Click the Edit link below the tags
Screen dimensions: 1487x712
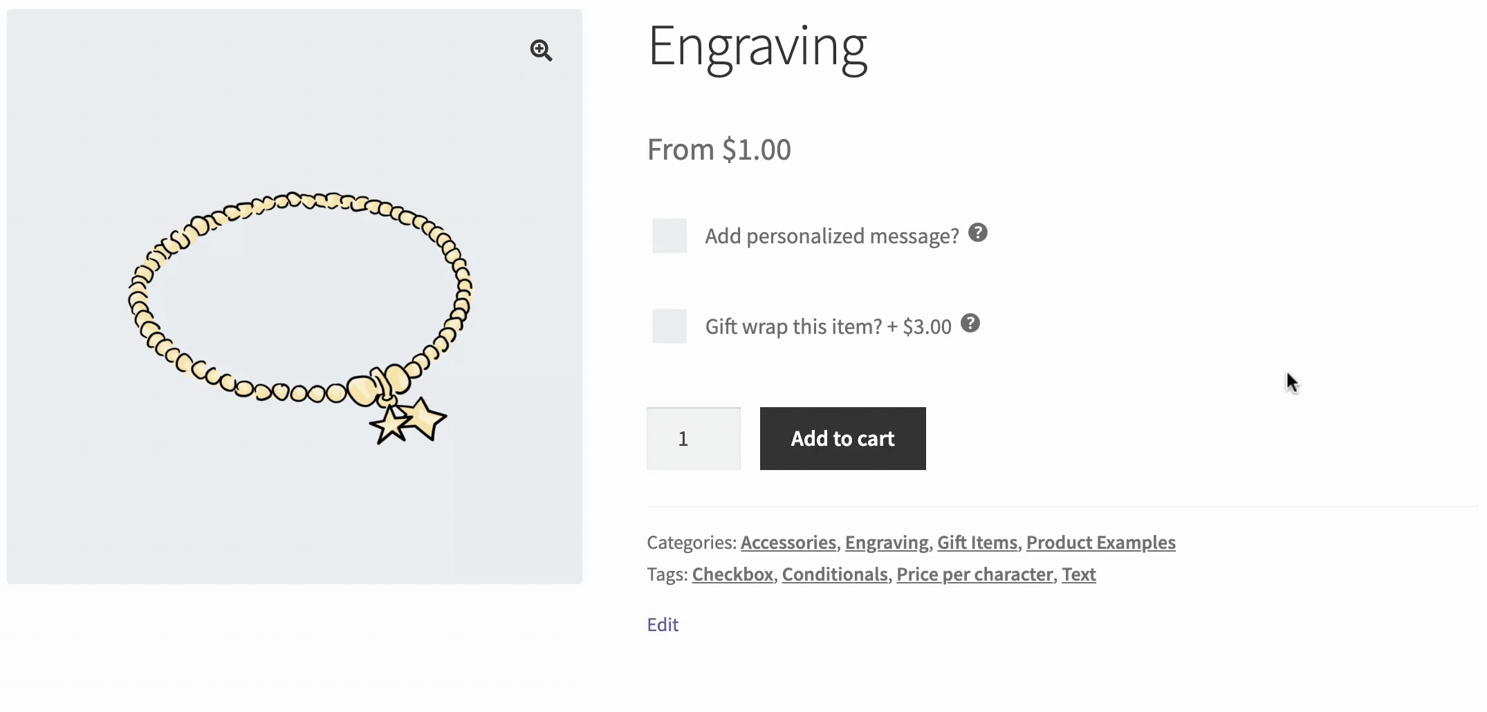coord(663,625)
